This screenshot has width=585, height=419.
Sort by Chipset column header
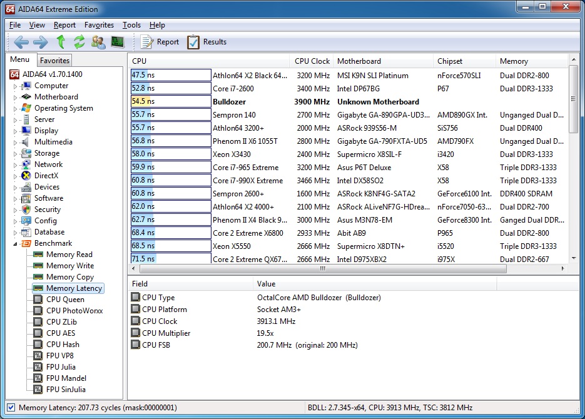(x=464, y=61)
